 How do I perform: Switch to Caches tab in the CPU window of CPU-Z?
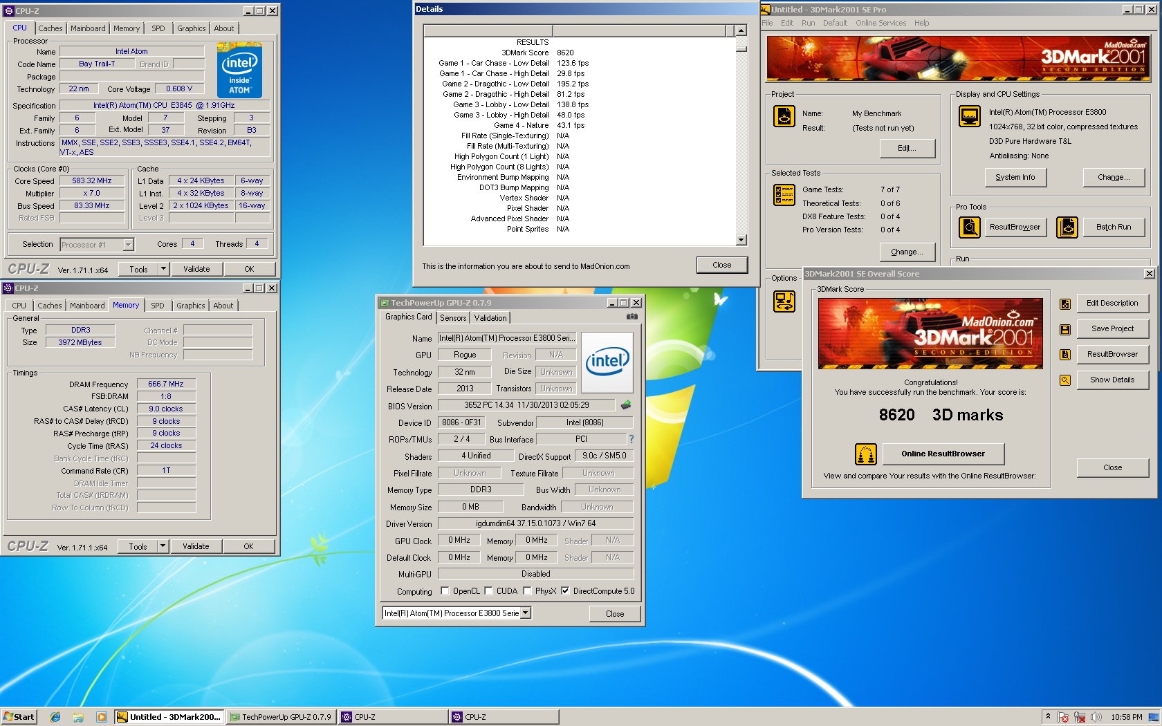coord(50,28)
